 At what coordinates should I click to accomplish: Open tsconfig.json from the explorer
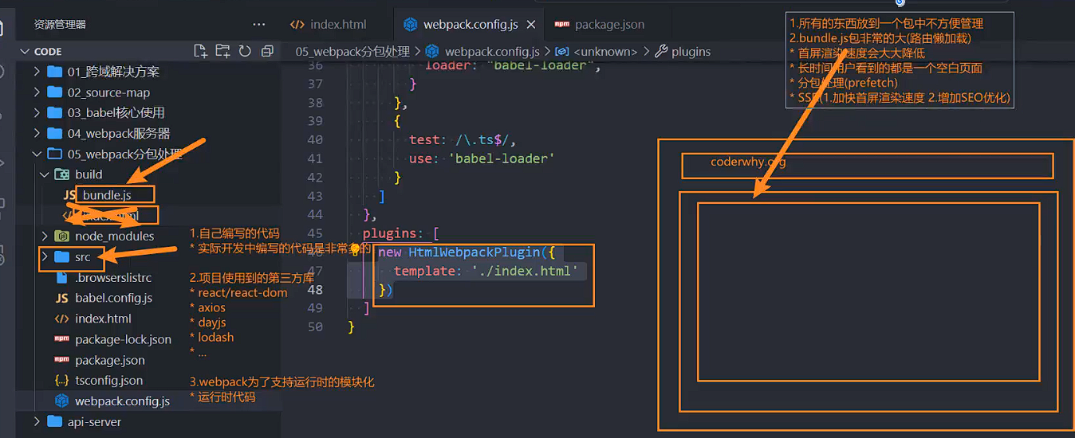108,381
